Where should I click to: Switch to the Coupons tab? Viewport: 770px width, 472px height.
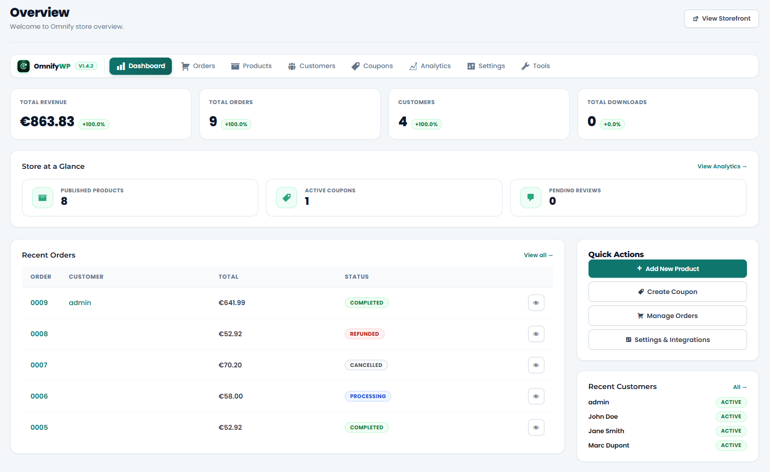point(372,66)
